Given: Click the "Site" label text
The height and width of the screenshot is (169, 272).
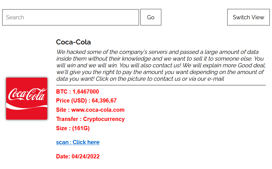Looking at the screenshot, I should tap(61, 110).
